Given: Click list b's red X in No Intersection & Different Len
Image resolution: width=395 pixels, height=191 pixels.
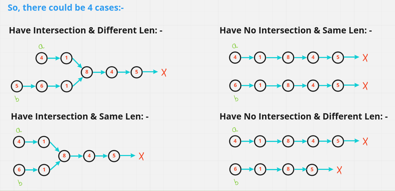Looking at the screenshot, I should [339, 170].
